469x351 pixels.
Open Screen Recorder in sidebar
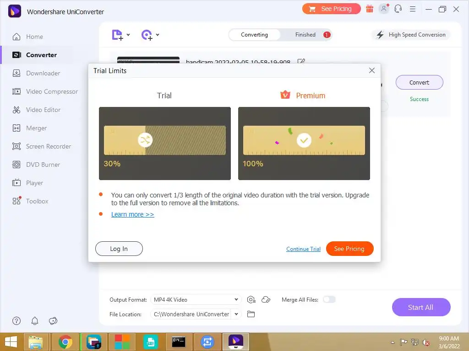tap(49, 146)
